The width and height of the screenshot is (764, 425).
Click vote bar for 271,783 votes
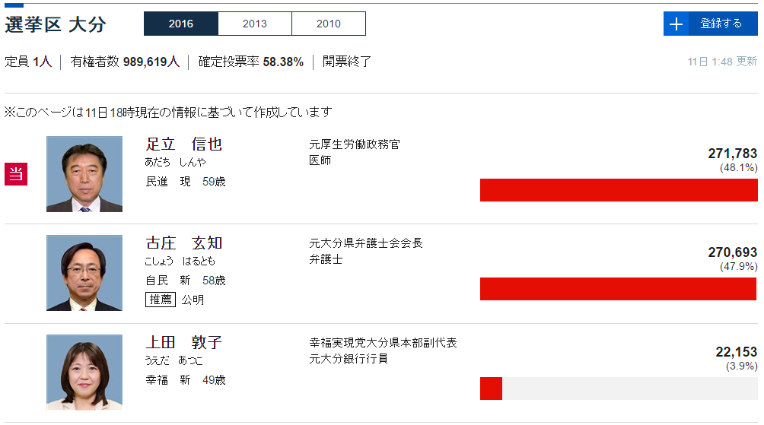(619, 190)
